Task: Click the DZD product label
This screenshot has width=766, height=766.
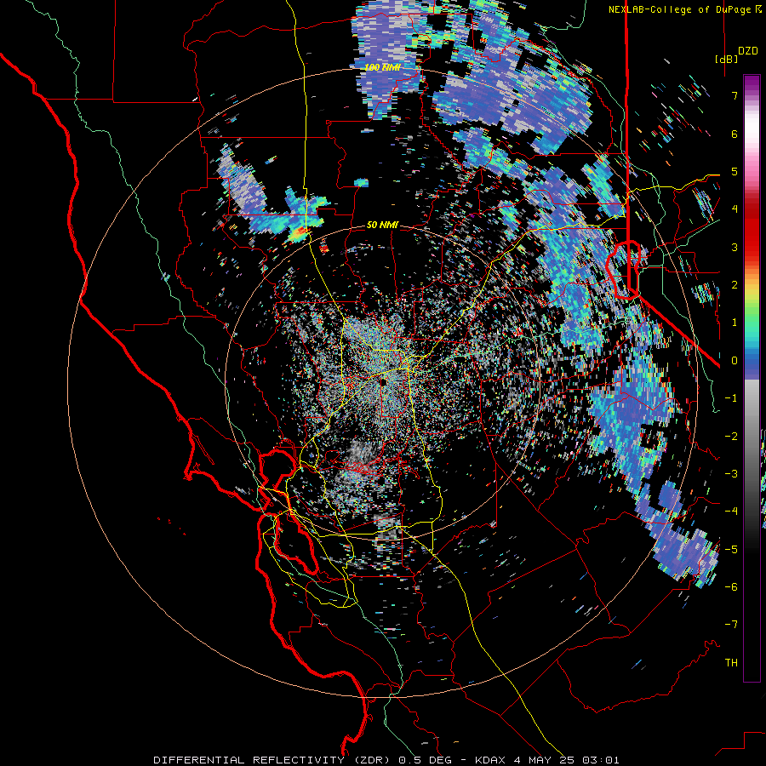Action: click(x=748, y=51)
